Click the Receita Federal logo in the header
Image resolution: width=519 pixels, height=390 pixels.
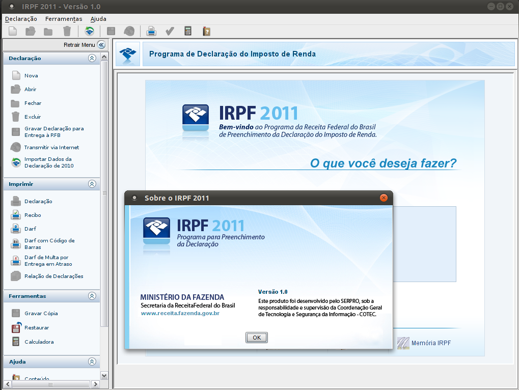(x=128, y=53)
